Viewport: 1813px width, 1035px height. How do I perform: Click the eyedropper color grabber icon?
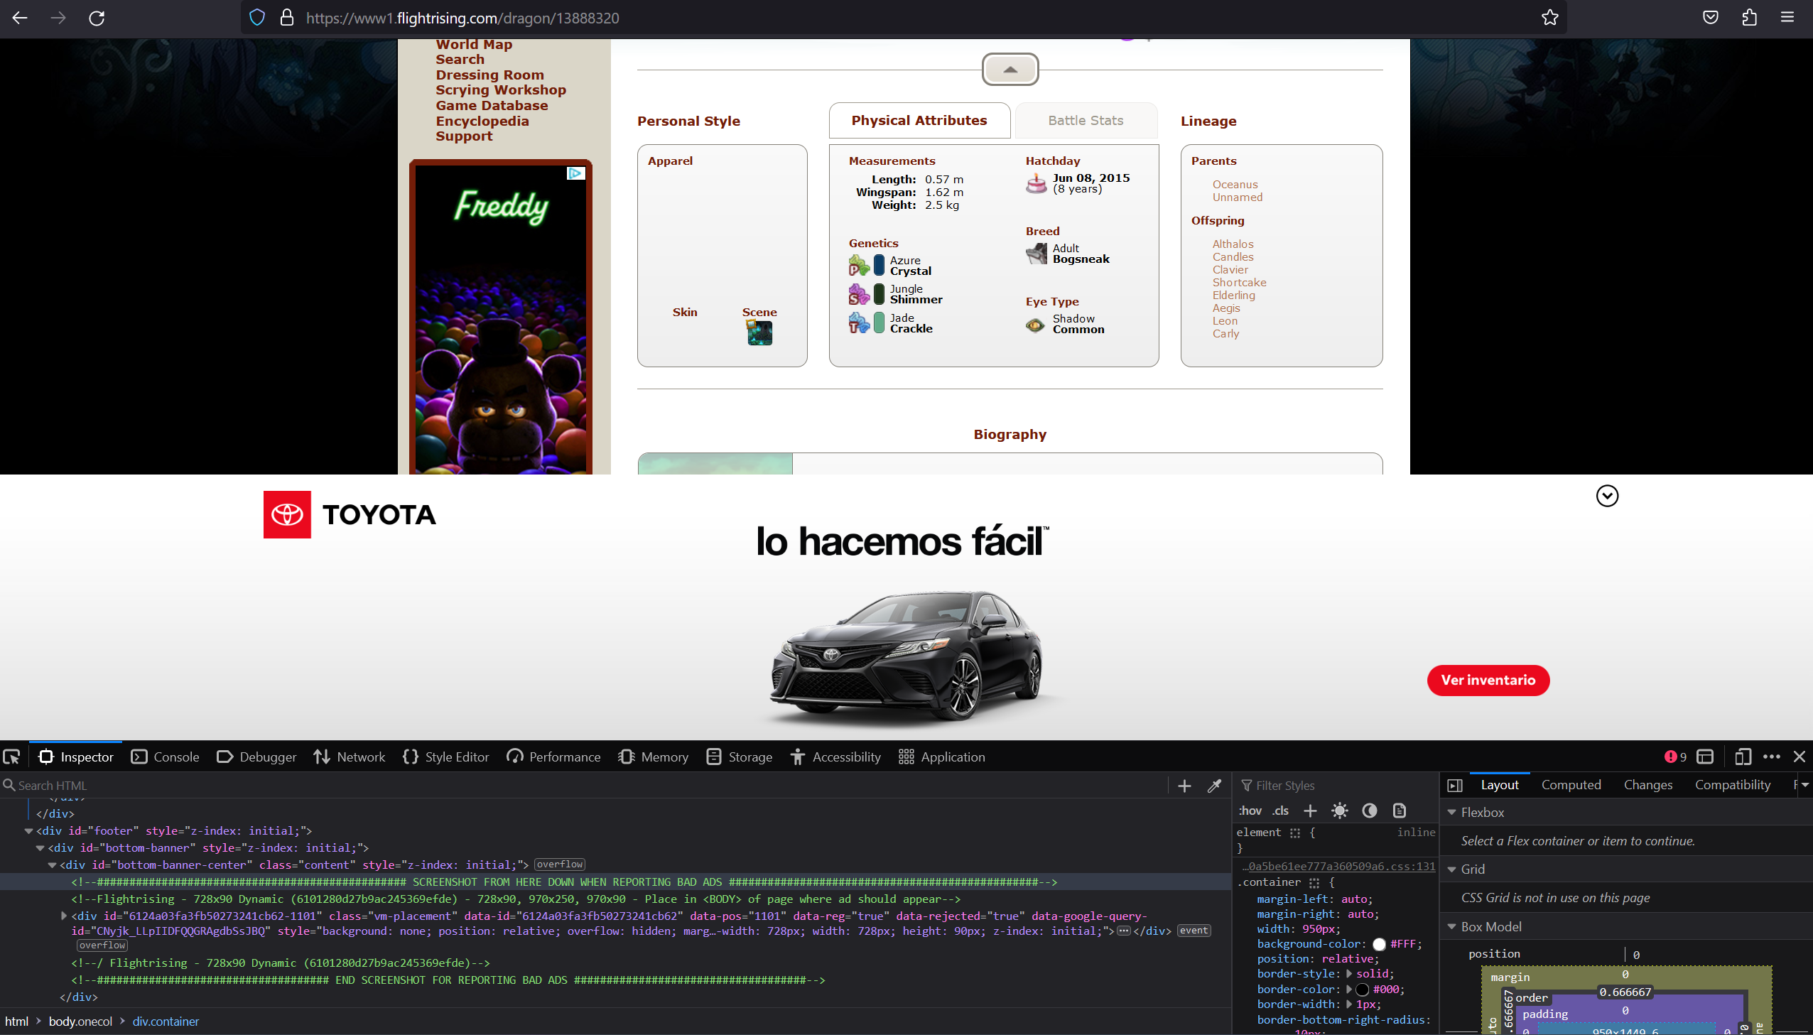coord(1214,786)
